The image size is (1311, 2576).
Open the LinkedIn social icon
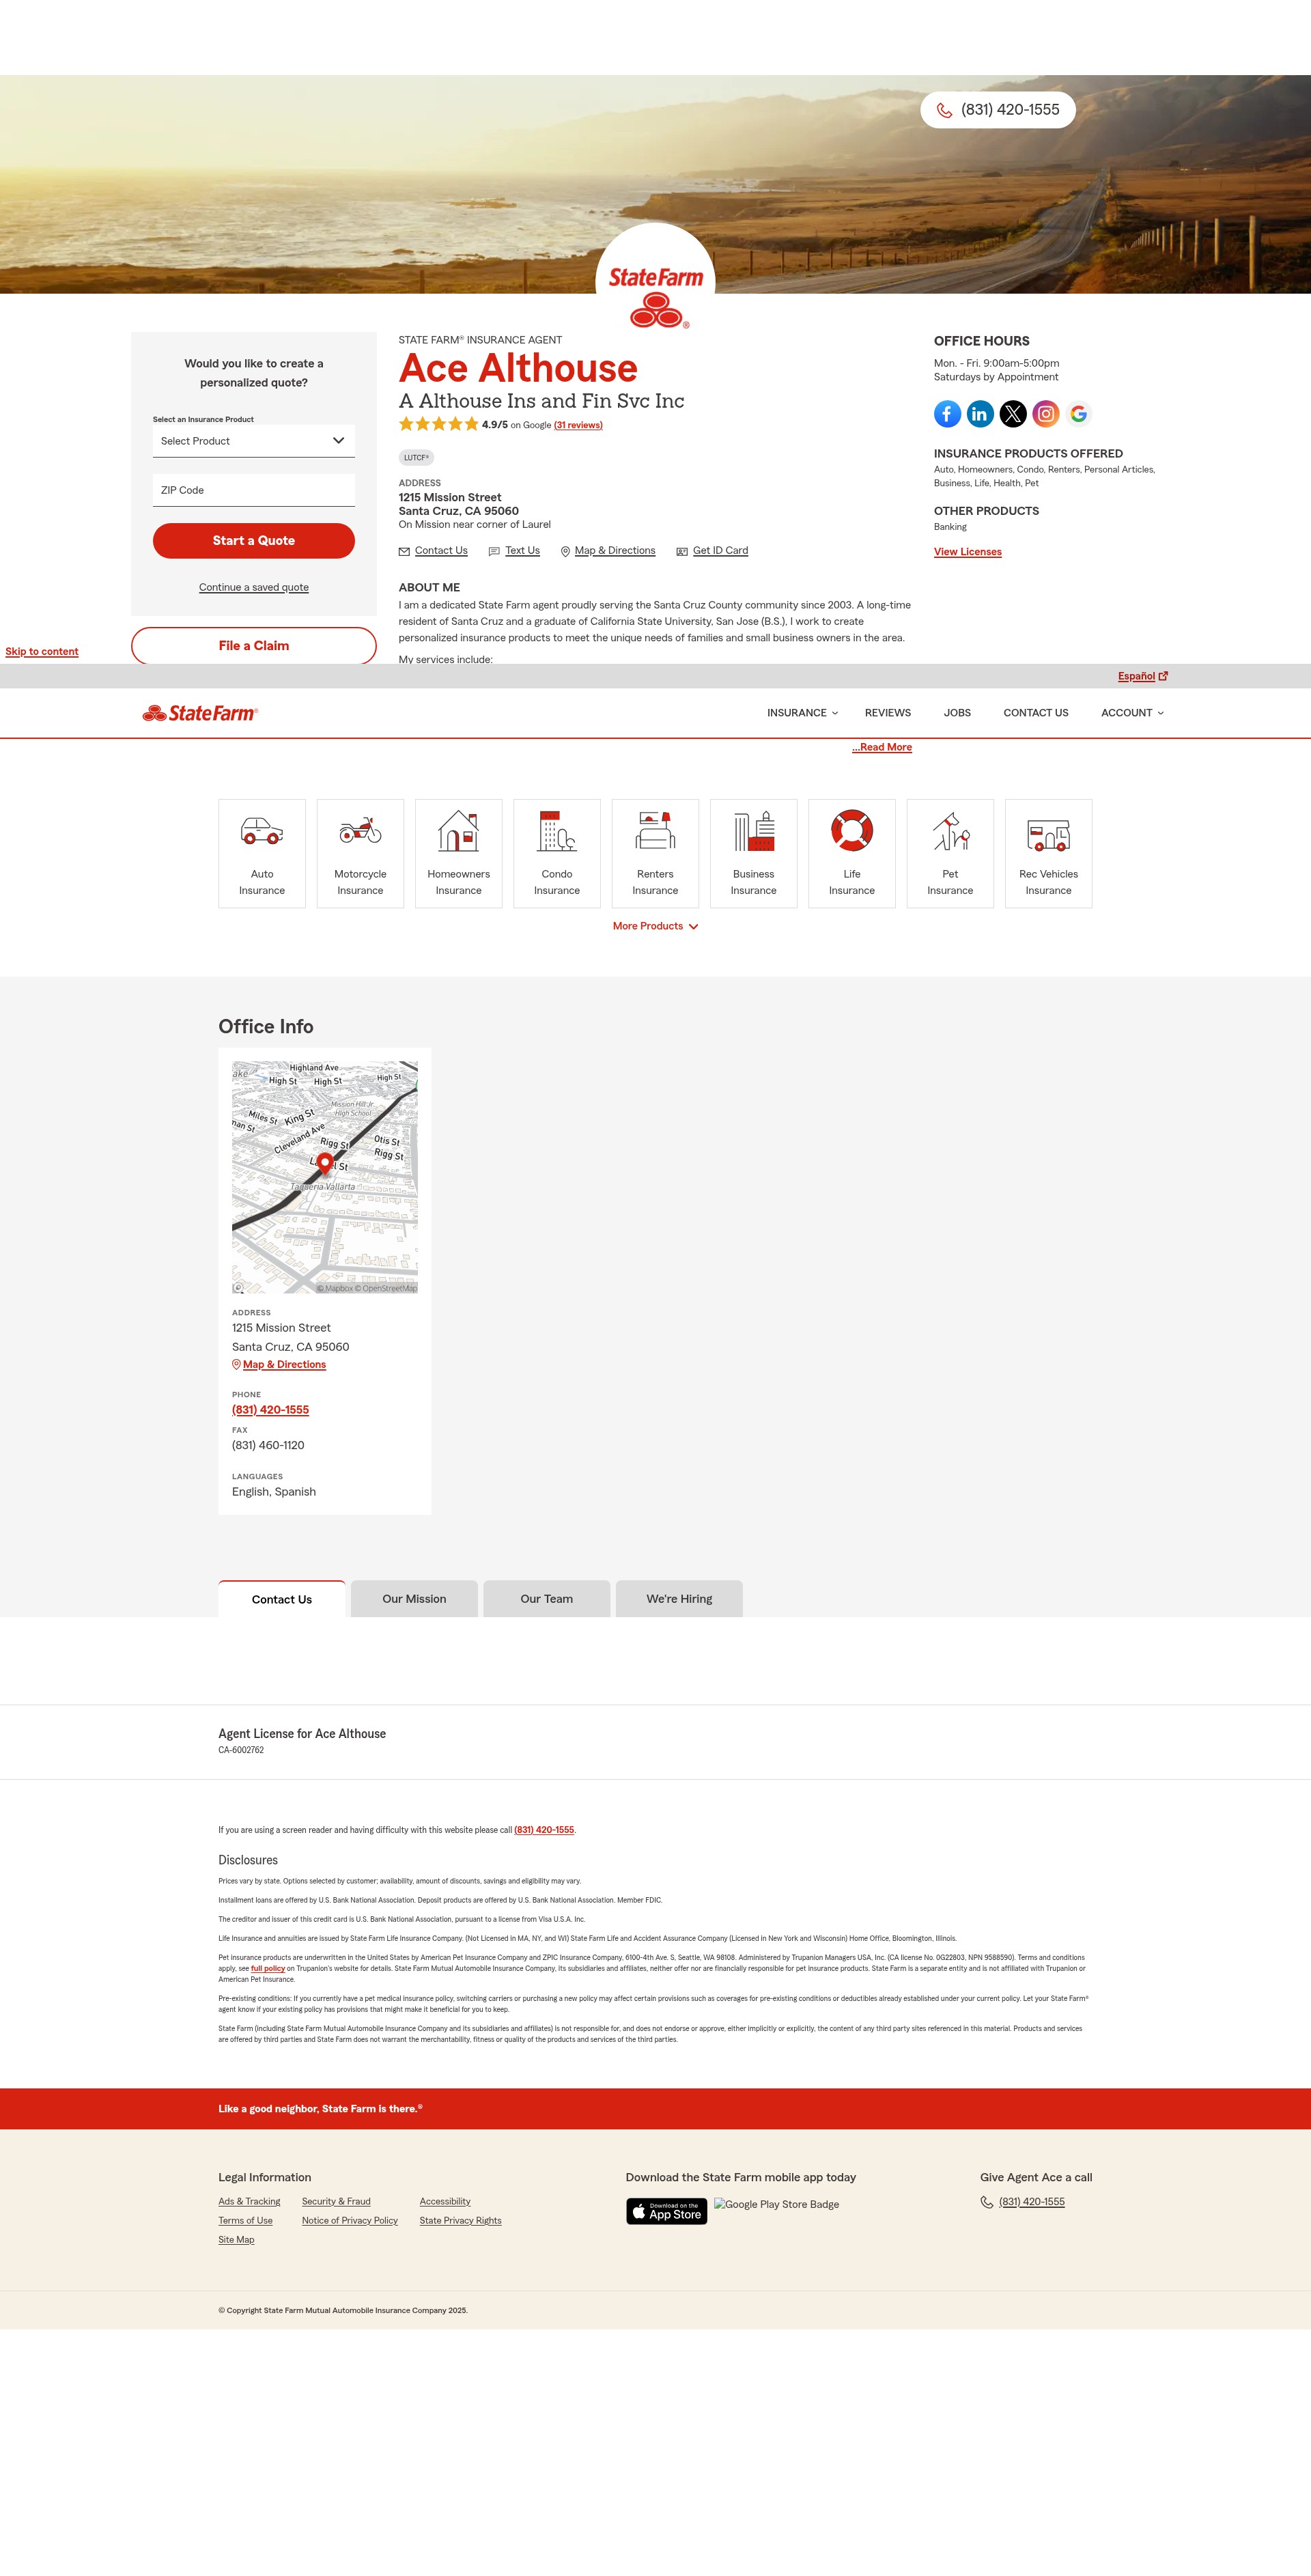click(980, 413)
